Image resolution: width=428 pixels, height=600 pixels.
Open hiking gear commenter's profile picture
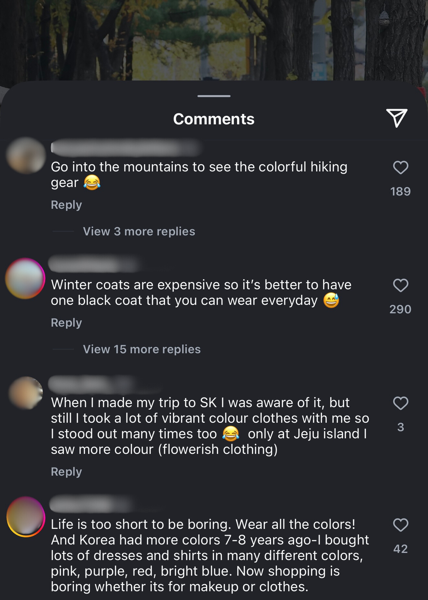(x=26, y=156)
